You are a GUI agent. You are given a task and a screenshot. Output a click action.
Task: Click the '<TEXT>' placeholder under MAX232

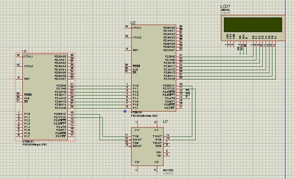[x=168, y=173]
